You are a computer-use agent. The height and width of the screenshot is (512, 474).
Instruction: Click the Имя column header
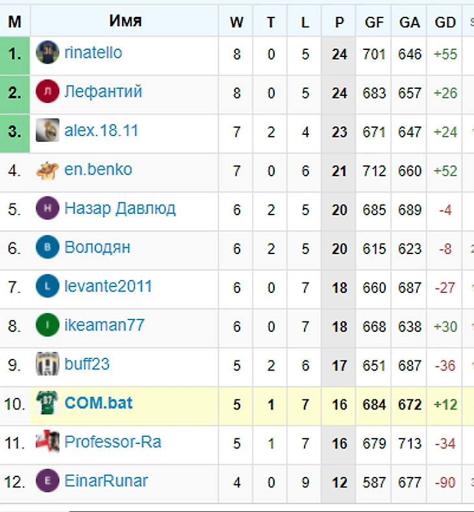click(125, 21)
